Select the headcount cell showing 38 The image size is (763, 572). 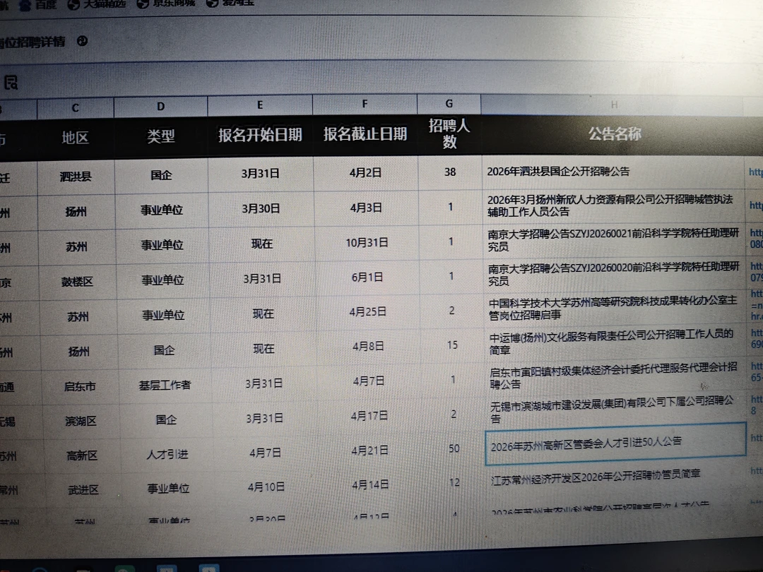point(450,172)
